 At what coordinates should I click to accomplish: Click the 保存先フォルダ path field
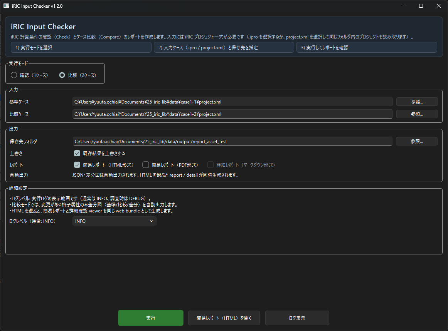(x=232, y=141)
